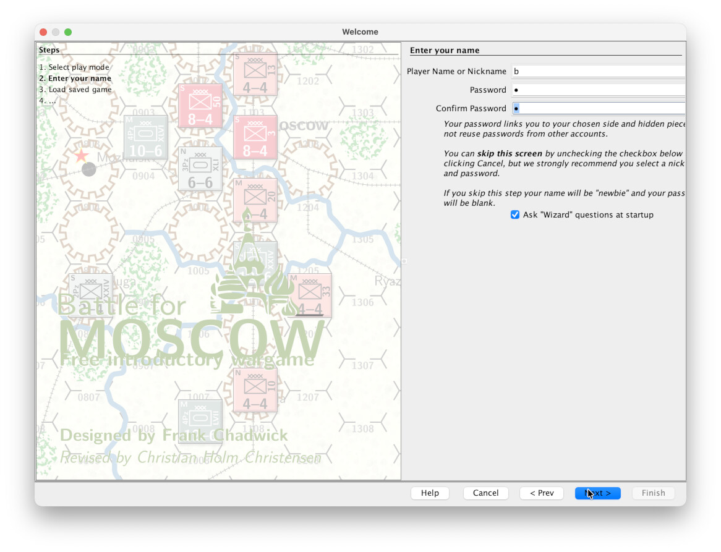Click the Confirm Password field
This screenshot has height=552, width=721.
pos(598,108)
